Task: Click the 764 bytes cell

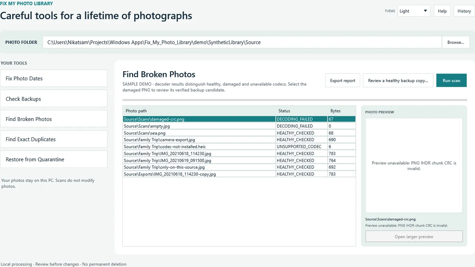Action: pos(341,160)
